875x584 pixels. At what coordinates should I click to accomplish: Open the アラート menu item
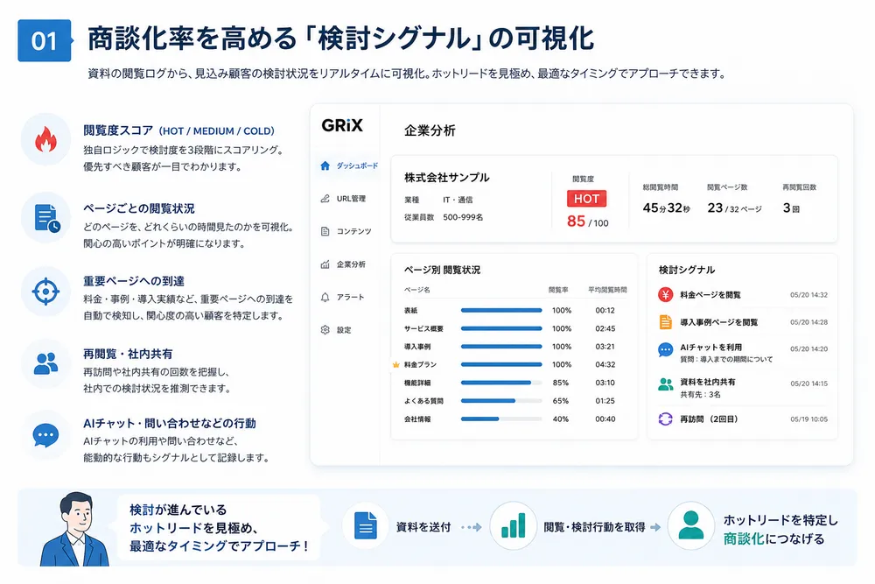click(343, 297)
